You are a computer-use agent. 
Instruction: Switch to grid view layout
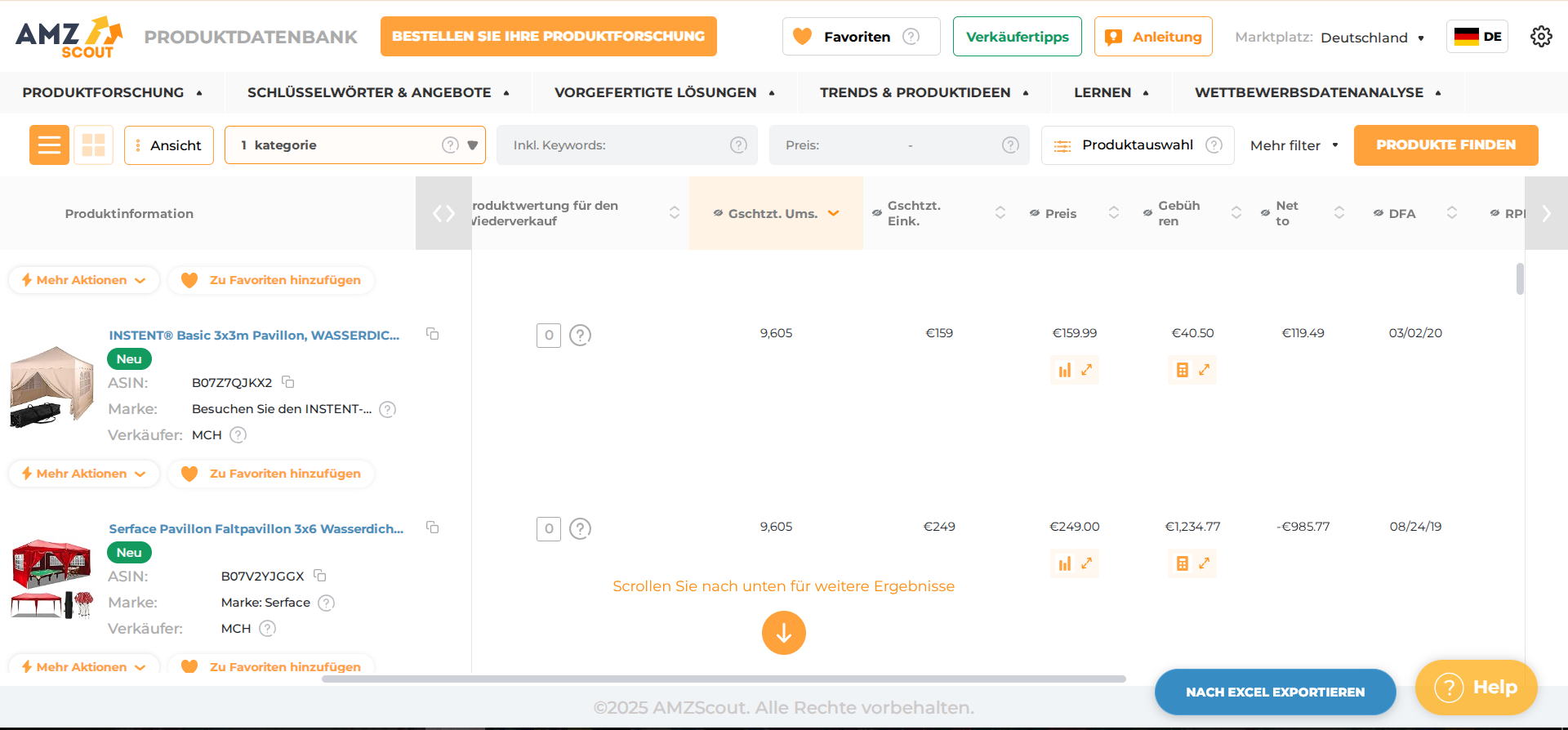tap(94, 145)
